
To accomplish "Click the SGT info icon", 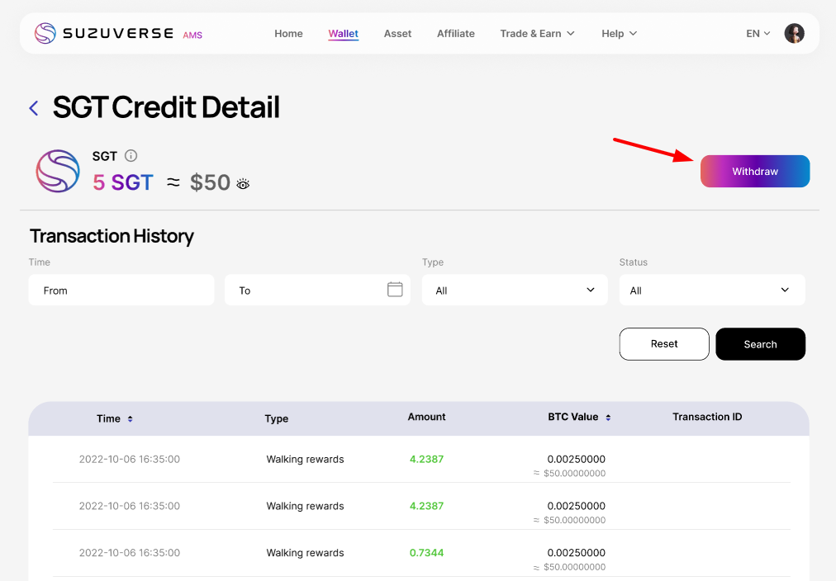I will tap(131, 156).
